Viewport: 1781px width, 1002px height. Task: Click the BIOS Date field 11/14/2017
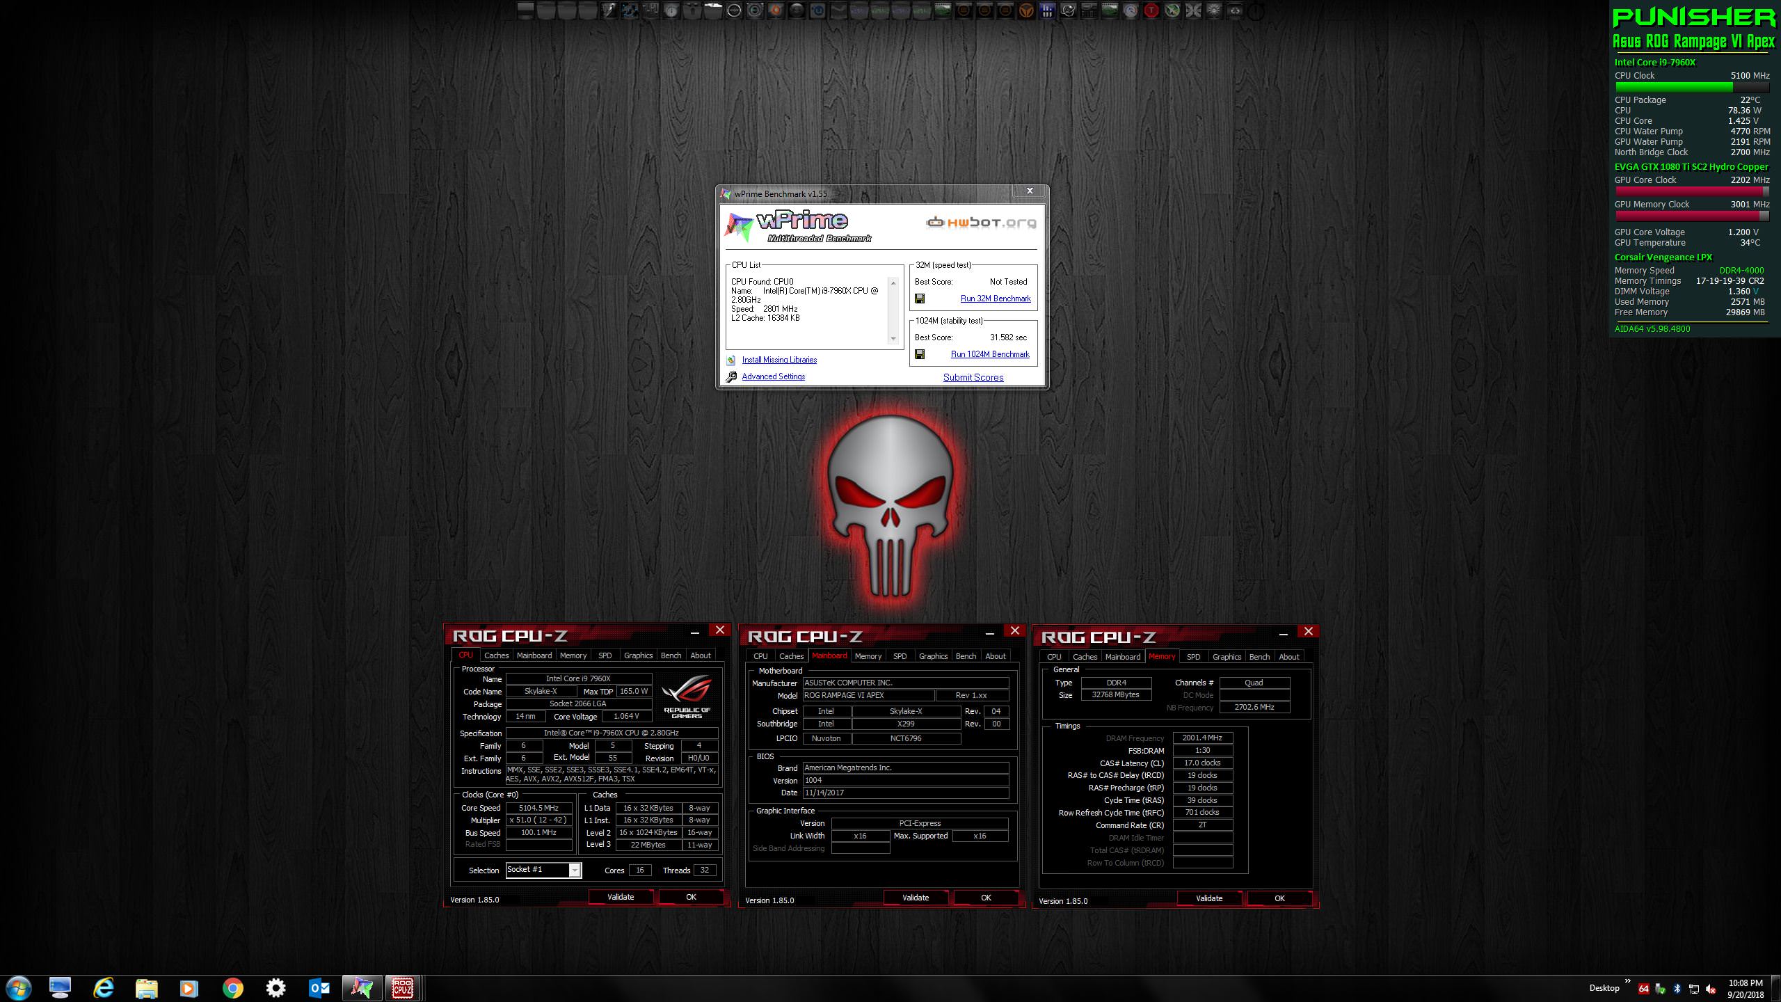906,793
